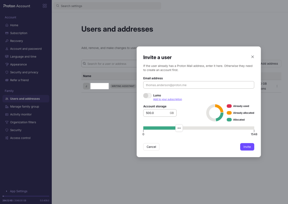Click the Language and time icon

point(7,57)
